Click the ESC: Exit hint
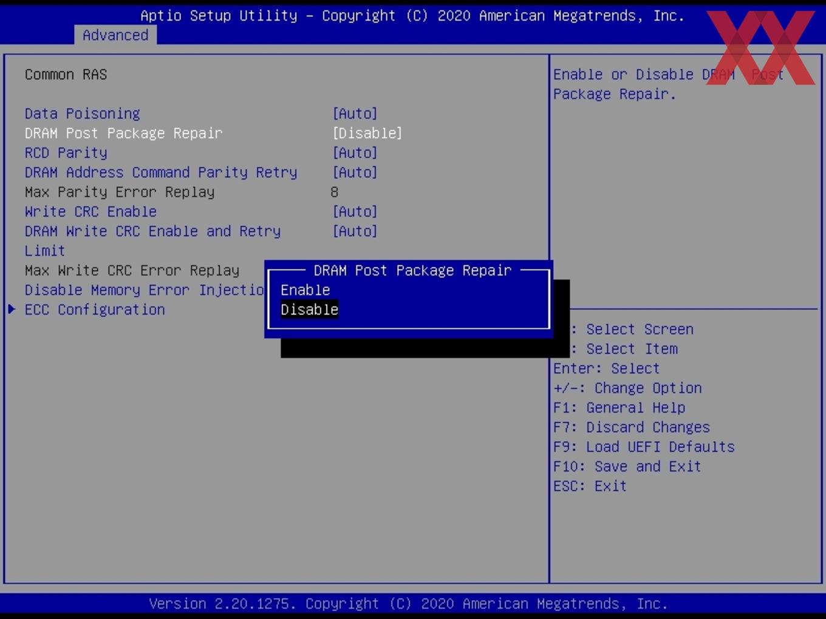Image resolution: width=826 pixels, height=619 pixels. pos(590,485)
